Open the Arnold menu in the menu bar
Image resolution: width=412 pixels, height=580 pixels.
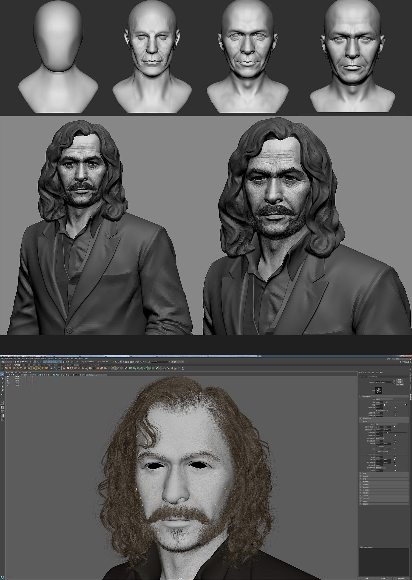pyautogui.click(x=81, y=359)
